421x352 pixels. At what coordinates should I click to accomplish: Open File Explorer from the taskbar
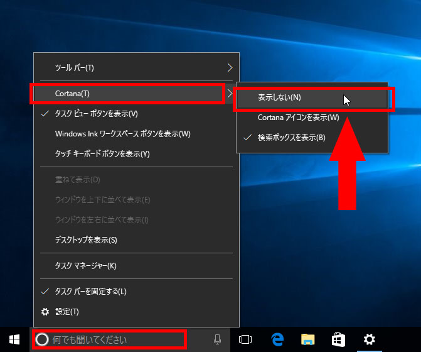pyautogui.click(x=307, y=339)
